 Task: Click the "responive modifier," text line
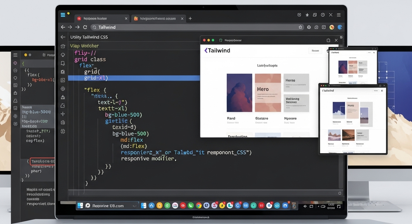[x=149, y=159]
